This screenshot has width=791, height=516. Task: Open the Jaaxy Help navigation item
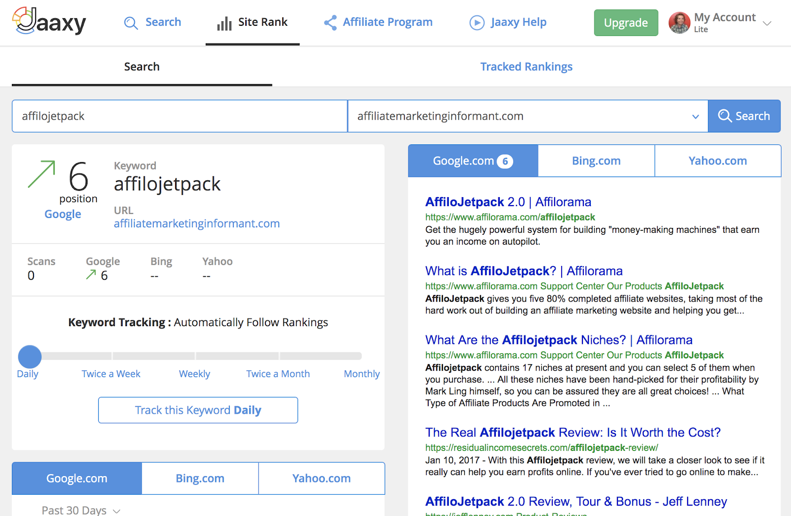508,23
